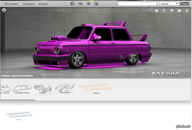Image resolution: width=192 pixels, height=130 pixels.
Task: Undo last change with back arrow
Action: click(158, 74)
